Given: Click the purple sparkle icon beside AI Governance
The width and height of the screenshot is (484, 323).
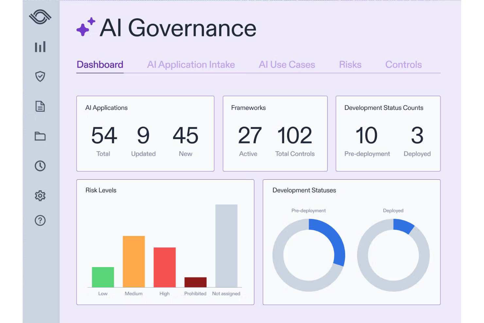Looking at the screenshot, I should tap(86, 27).
